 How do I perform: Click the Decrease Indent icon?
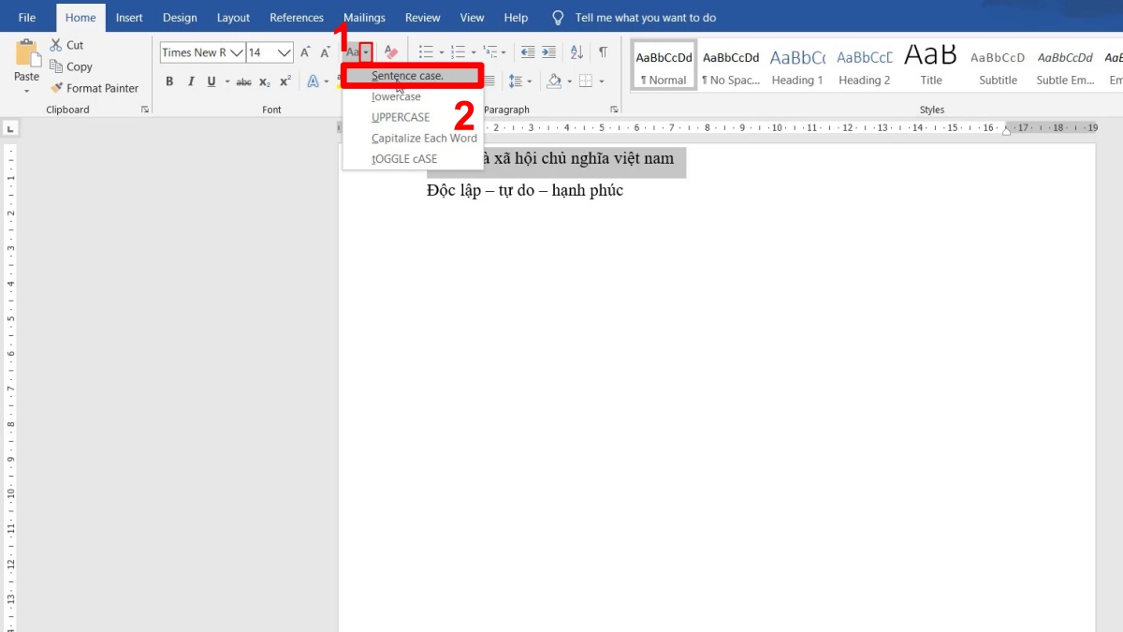528,52
